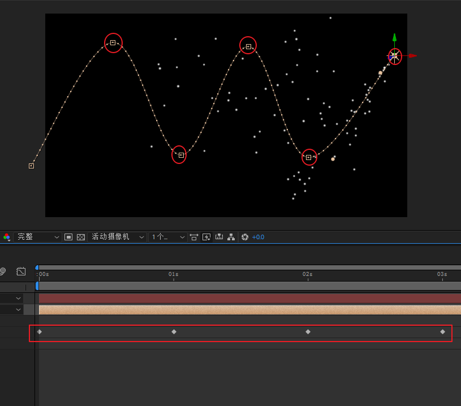
Task: Click the red X-axis arrow handle
Action: [x=413, y=55]
